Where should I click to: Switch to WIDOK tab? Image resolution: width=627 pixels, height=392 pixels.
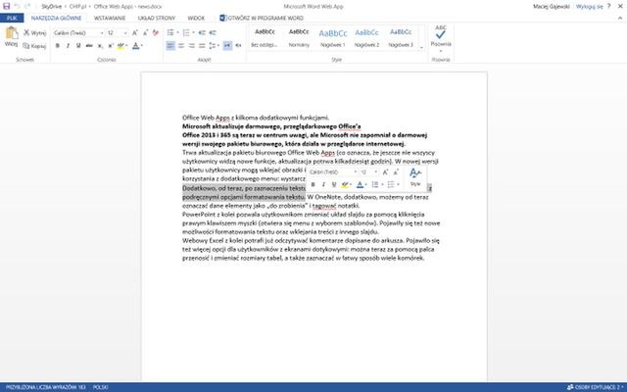tap(196, 18)
